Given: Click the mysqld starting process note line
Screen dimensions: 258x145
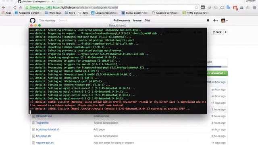Looking at the screenshot, I should [x=110, y=109].
